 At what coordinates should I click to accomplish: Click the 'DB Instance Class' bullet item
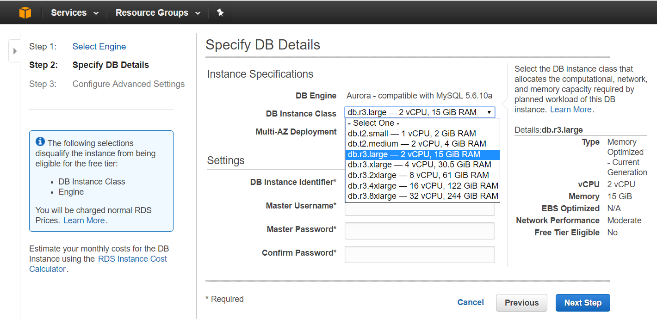(92, 182)
